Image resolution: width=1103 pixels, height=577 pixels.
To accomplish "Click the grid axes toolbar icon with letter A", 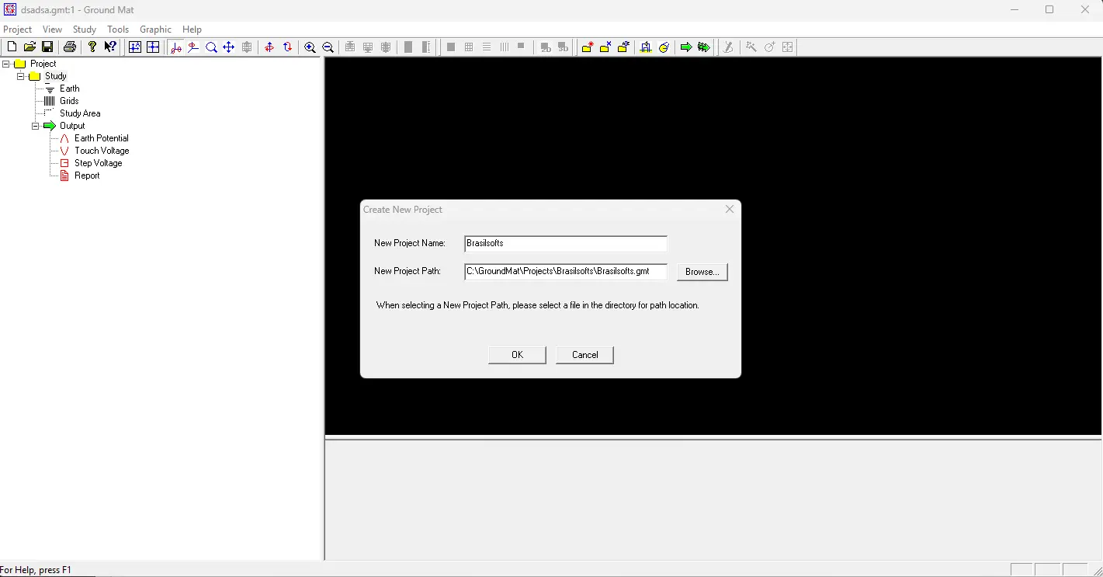I will coord(135,47).
